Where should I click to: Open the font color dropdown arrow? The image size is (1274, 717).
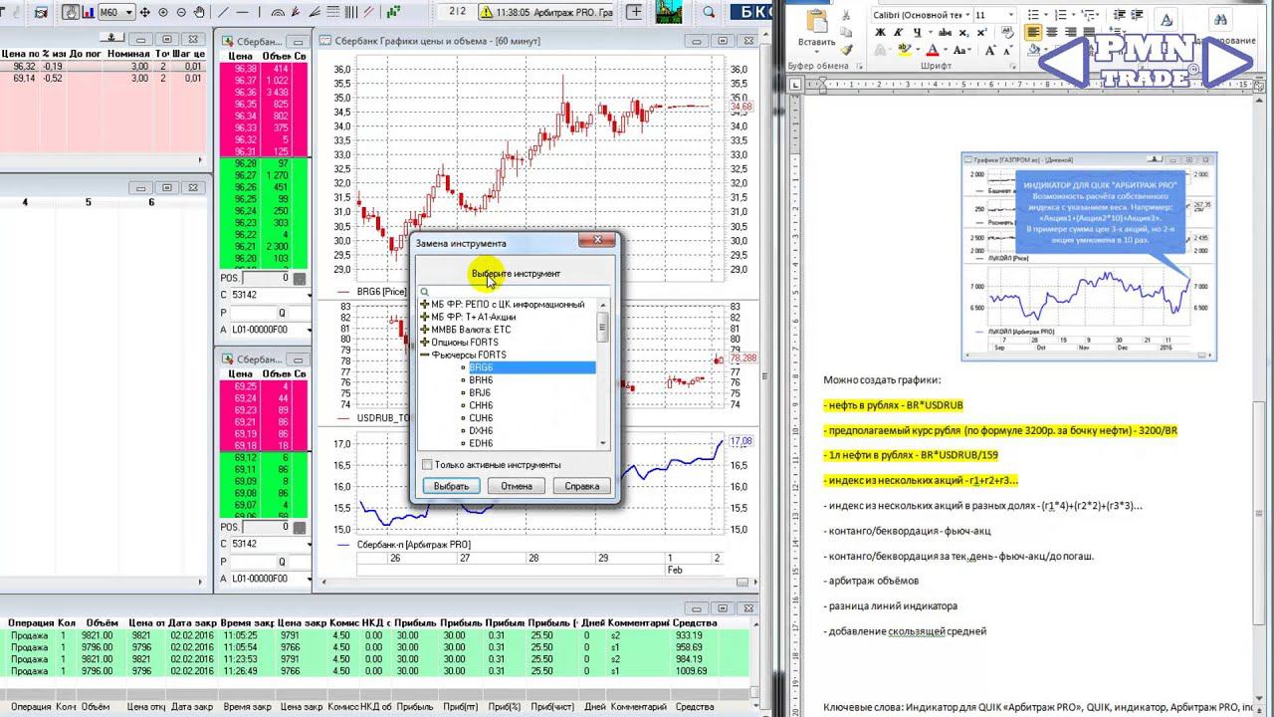(x=945, y=50)
